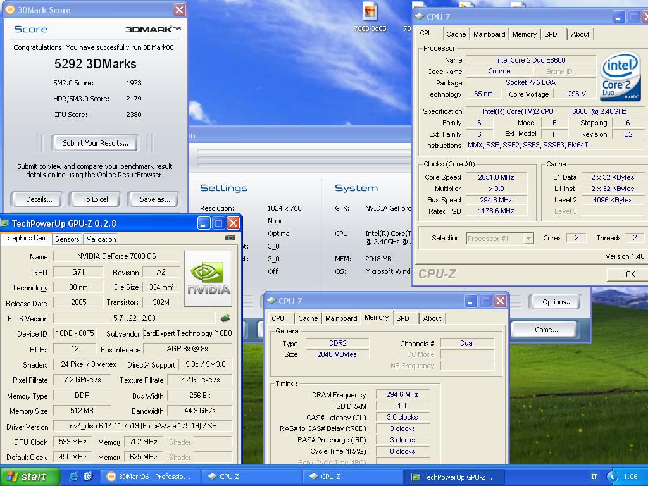Click Bandwidth 44.9 GB/s field

click(199, 411)
